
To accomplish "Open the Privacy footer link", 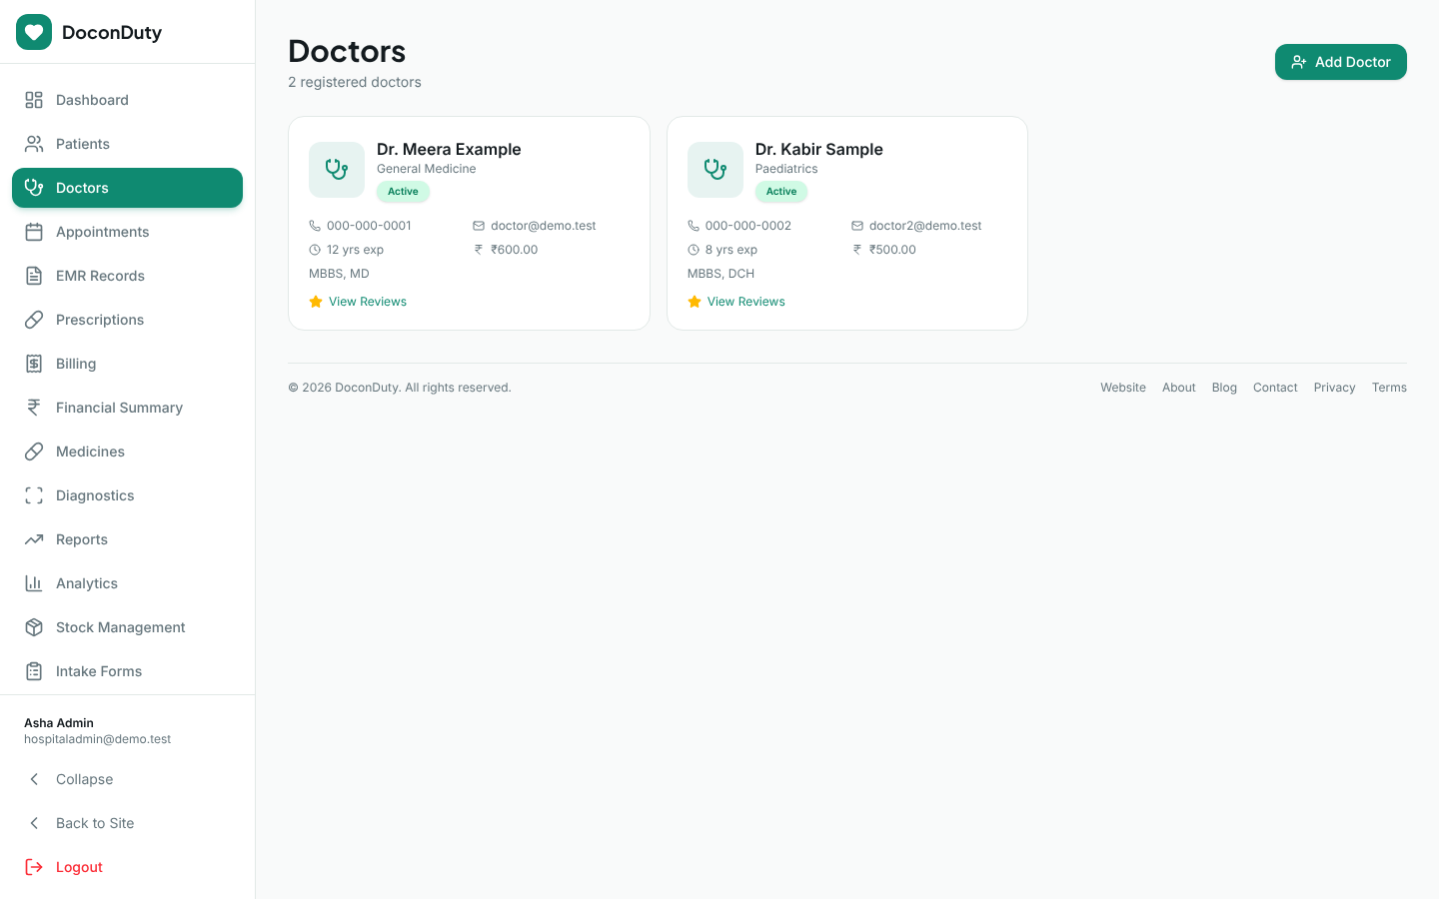I will point(1334,388).
